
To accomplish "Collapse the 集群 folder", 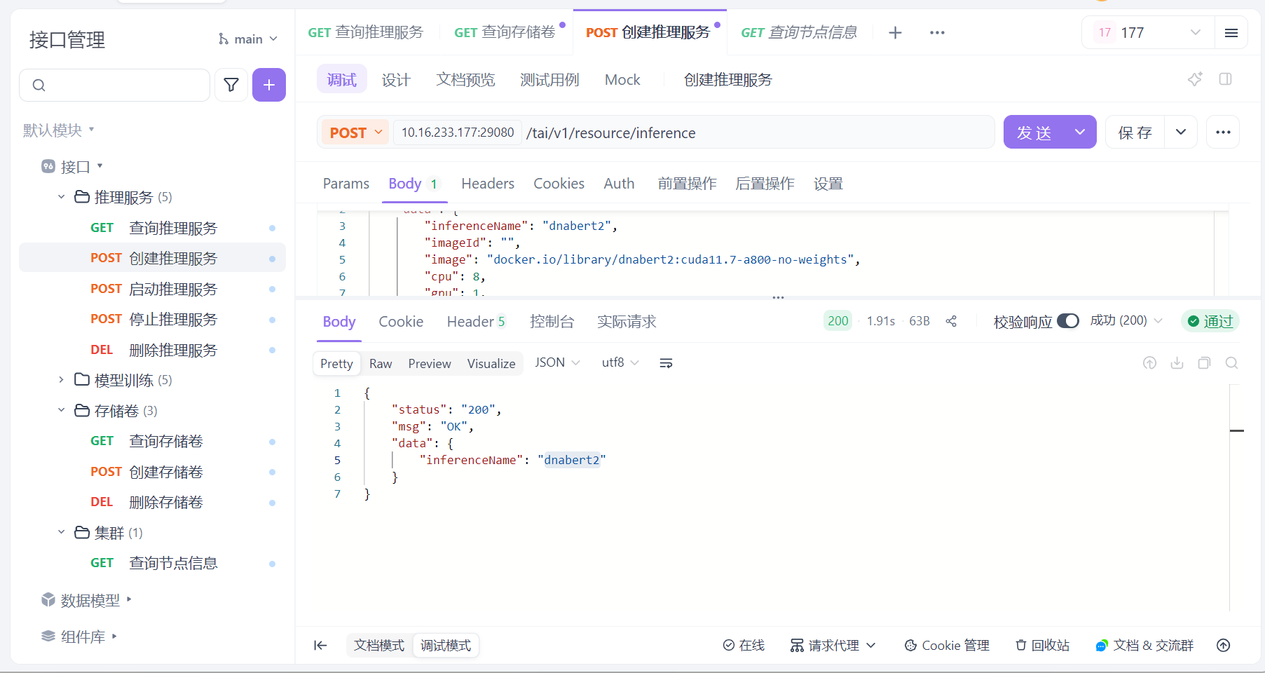I will [x=61, y=532].
